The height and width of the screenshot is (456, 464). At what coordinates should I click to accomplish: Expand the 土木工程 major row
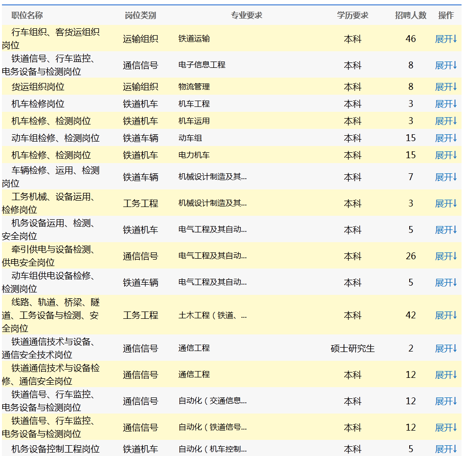tap(445, 315)
